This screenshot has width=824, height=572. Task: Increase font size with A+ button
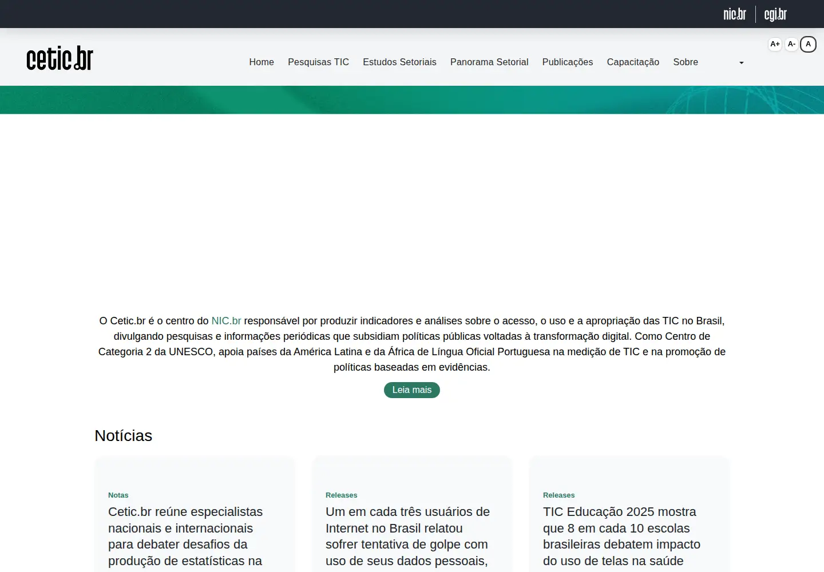coord(775,44)
